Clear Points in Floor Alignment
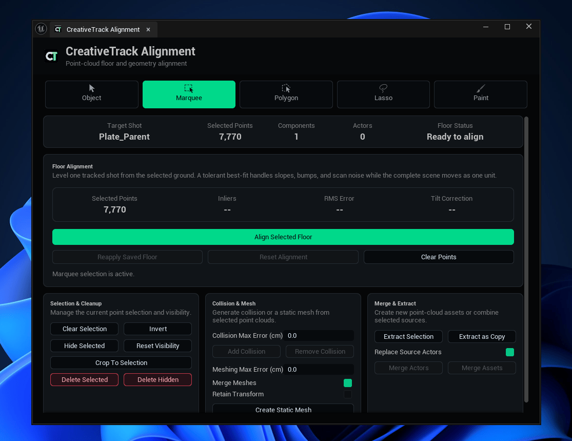This screenshot has width=572, height=441. tap(439, 257)
